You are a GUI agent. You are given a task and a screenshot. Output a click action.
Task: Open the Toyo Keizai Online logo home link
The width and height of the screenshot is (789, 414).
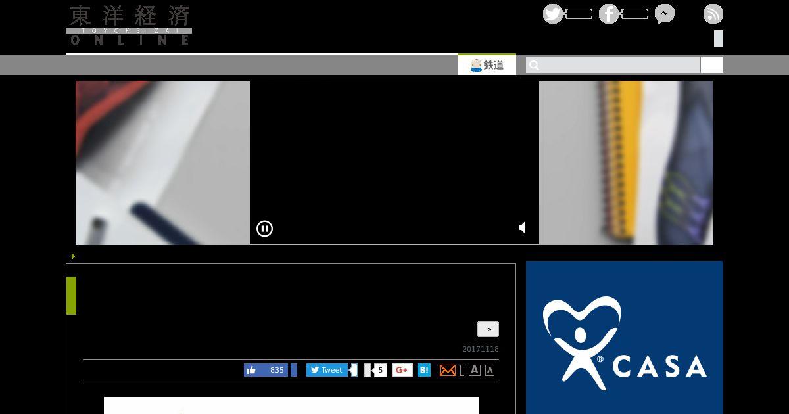pyautogui.click(x=129, y=25)
